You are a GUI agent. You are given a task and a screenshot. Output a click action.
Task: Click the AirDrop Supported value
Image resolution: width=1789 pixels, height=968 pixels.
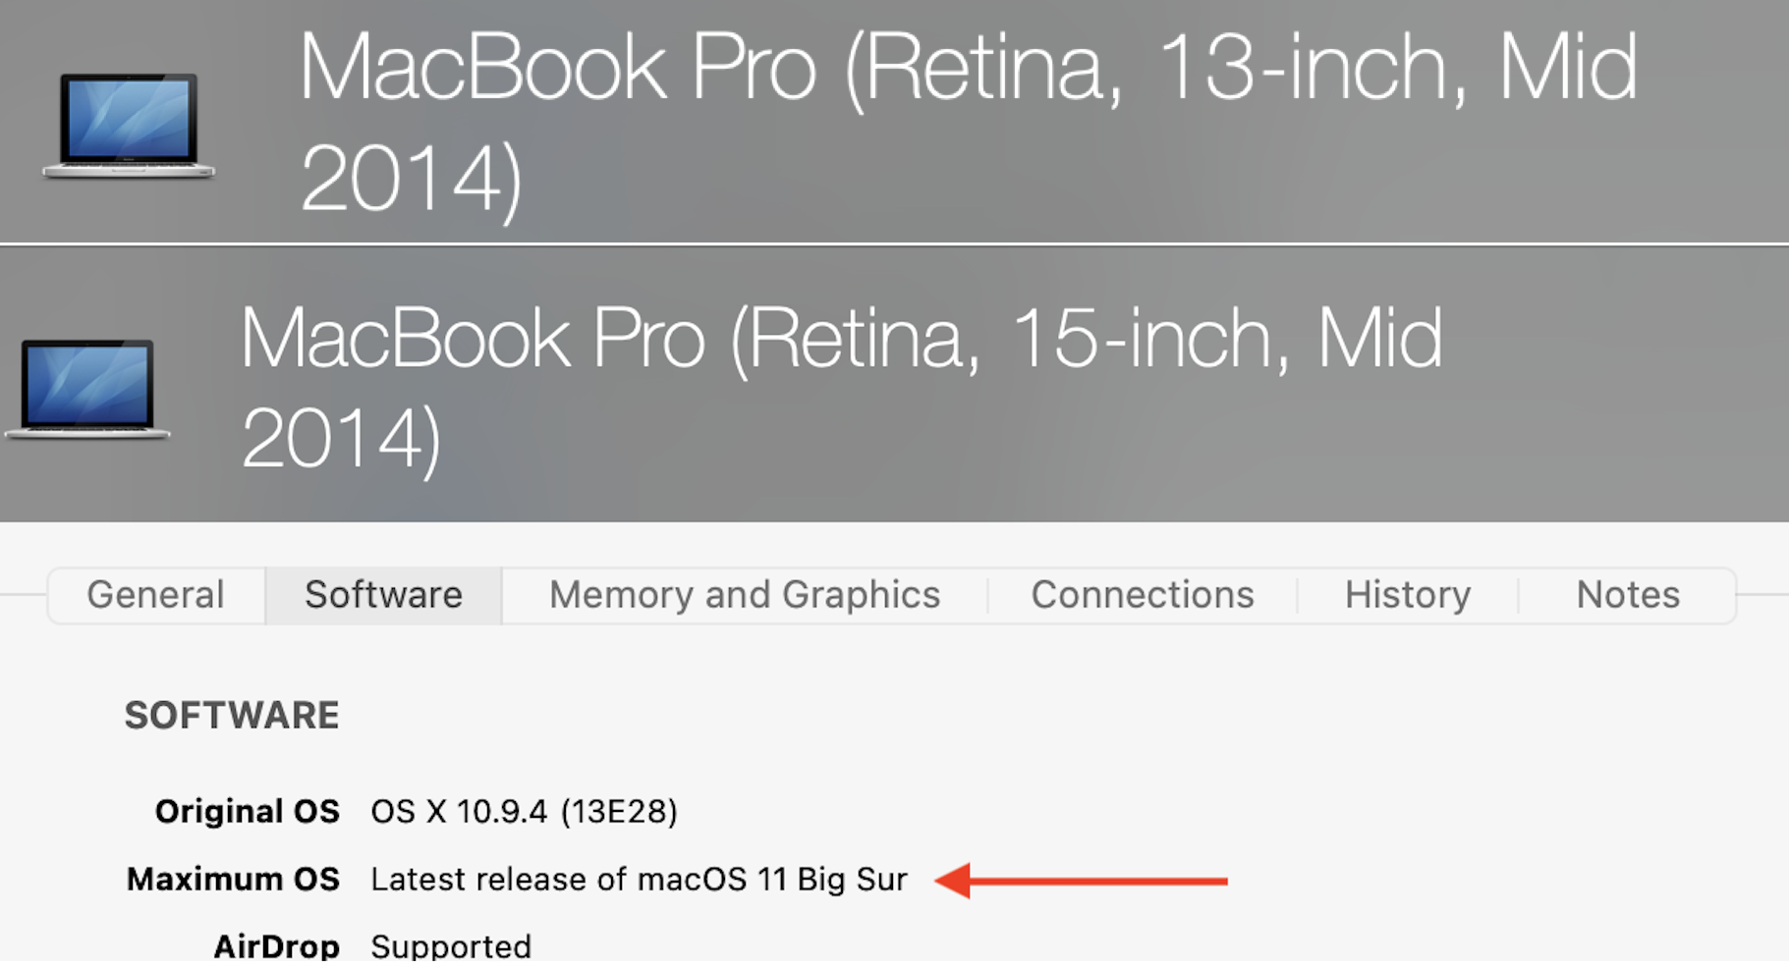click(x=451, y=945)
